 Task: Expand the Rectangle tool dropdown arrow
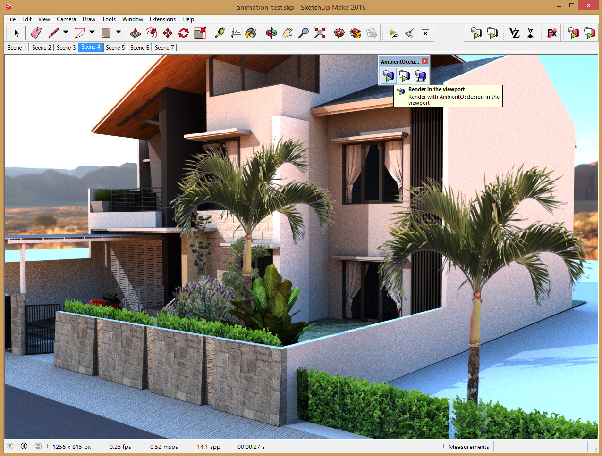[119, 33]
